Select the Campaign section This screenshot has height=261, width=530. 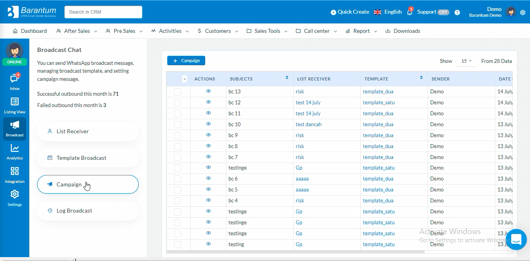click(x=88, y=184)
